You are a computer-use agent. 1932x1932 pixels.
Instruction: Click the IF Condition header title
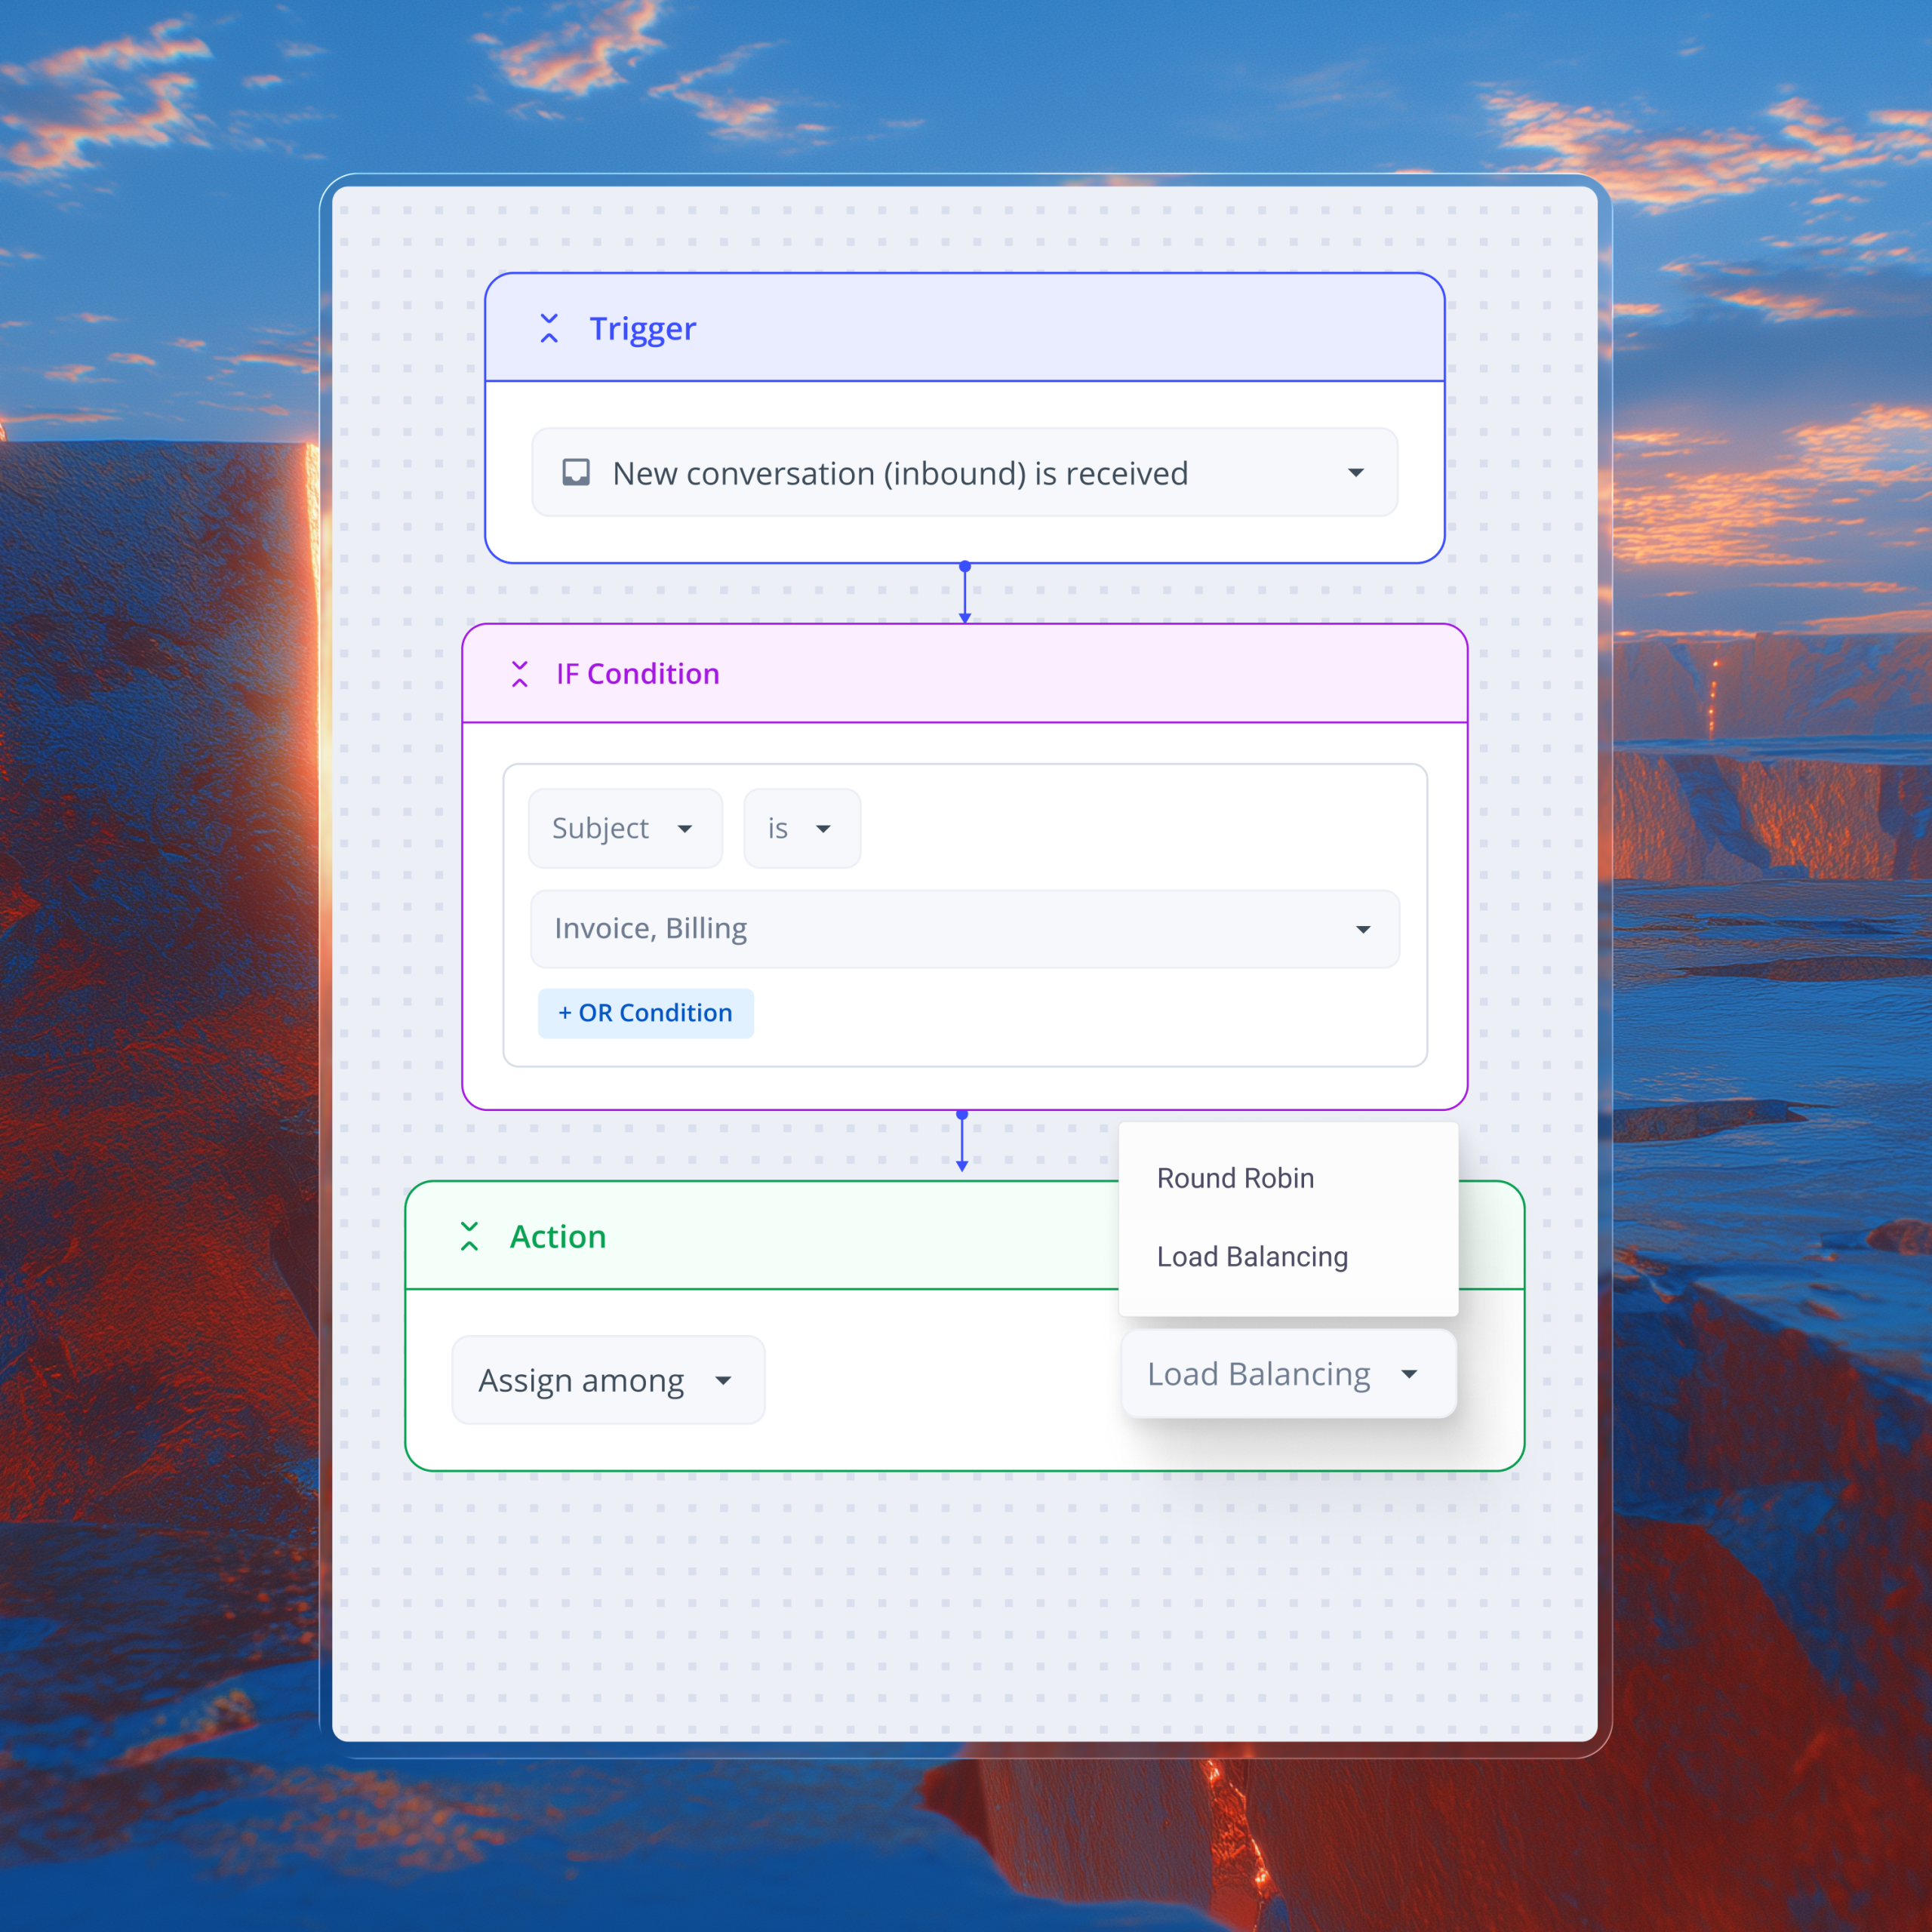click(x=637, y=674)
